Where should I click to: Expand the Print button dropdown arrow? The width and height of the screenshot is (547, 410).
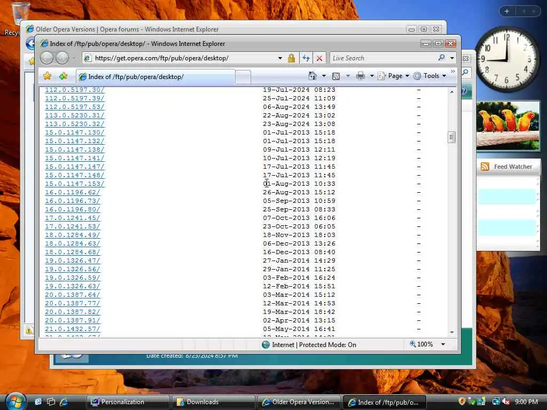pos(372,76)
